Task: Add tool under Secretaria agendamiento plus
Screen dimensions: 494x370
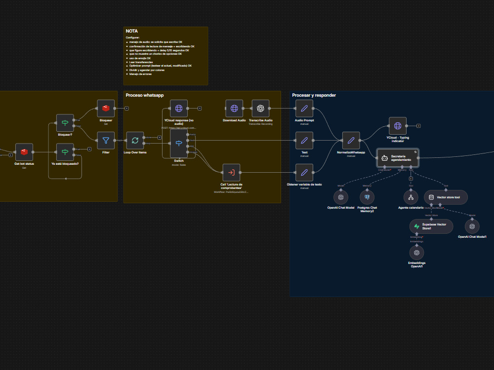Action: [x=411, y=179]
